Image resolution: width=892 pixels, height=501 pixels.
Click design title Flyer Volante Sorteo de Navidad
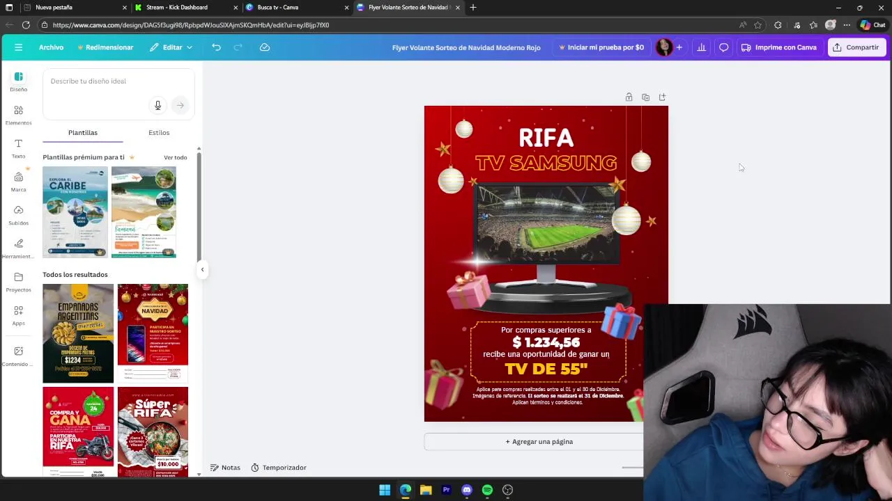pyautogui.click(x=466, y=47)
